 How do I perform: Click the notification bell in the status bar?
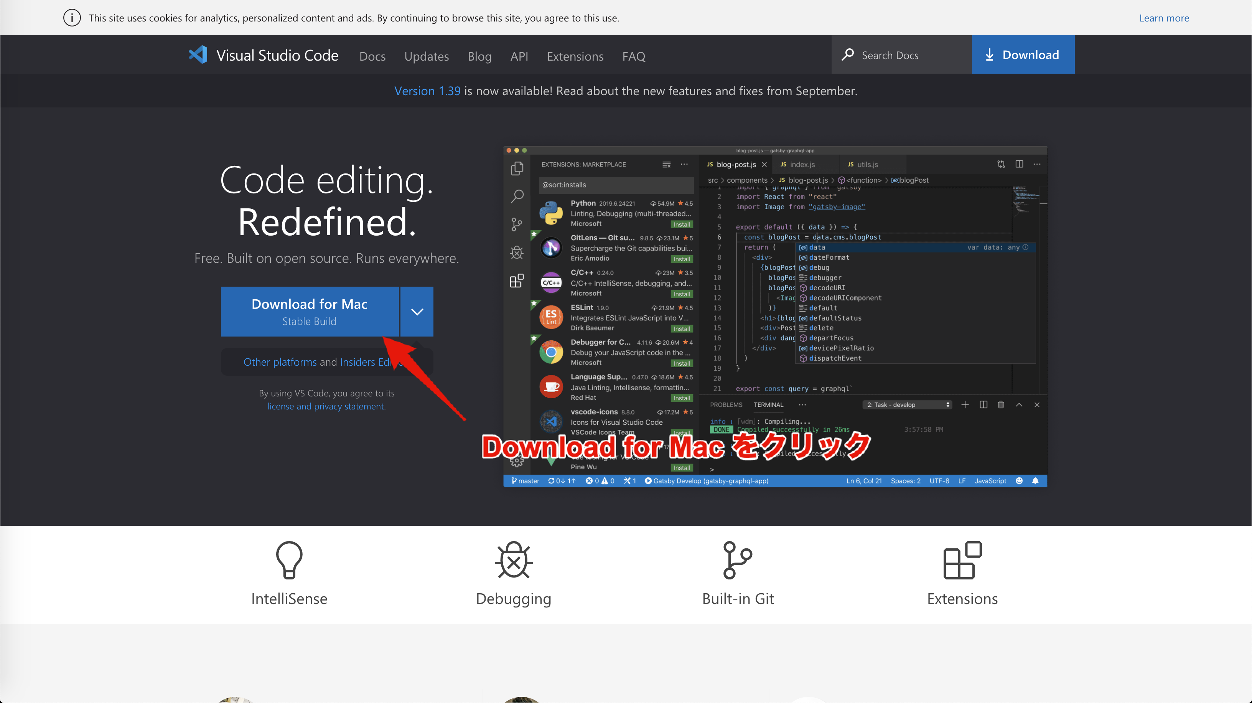(x=1036, y=481)
